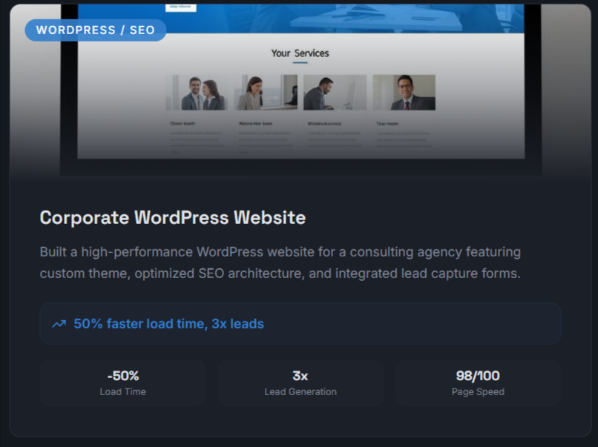The image size is (598, 447).
Task: Click the Your Services heading in preview
Action: [300, 53]
